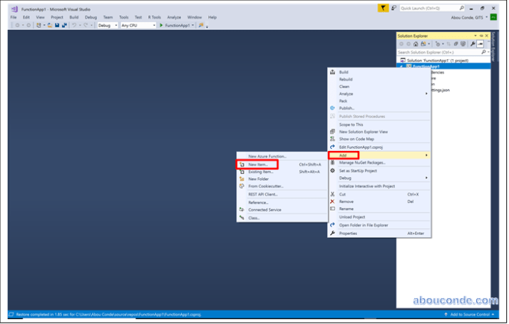Viewport: 509px width, 324px height.
Task: Select the Solution 'FunctionApp1' tree node
Action: [438, 60]
